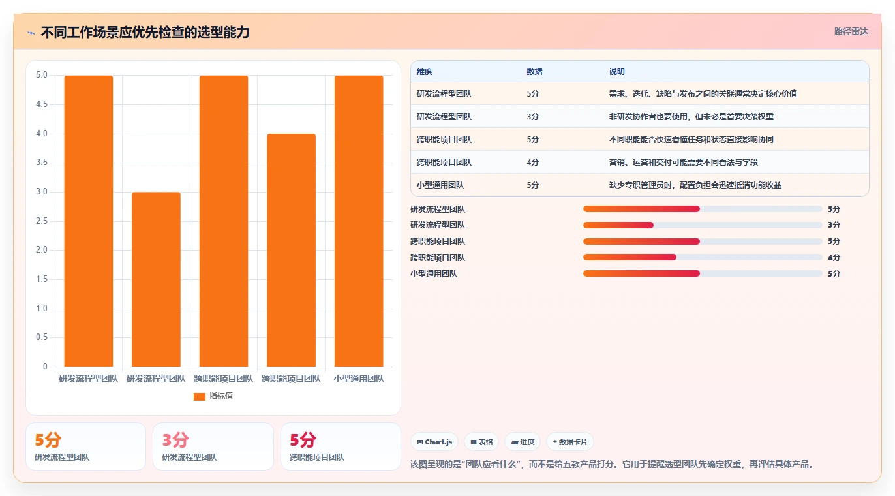Viewport: 895px width, 496px height.
Task: Open the 3分 研发流程型团队 data card
Action: [213, 446]
